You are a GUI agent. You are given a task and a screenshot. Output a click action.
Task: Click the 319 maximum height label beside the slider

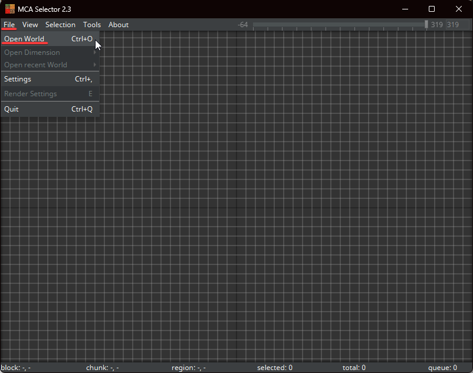tap(437, 25)
